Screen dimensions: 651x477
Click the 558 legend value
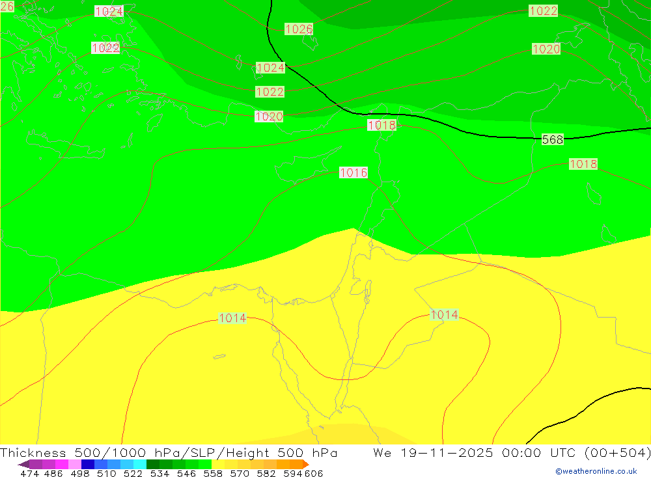coord(213,473)
